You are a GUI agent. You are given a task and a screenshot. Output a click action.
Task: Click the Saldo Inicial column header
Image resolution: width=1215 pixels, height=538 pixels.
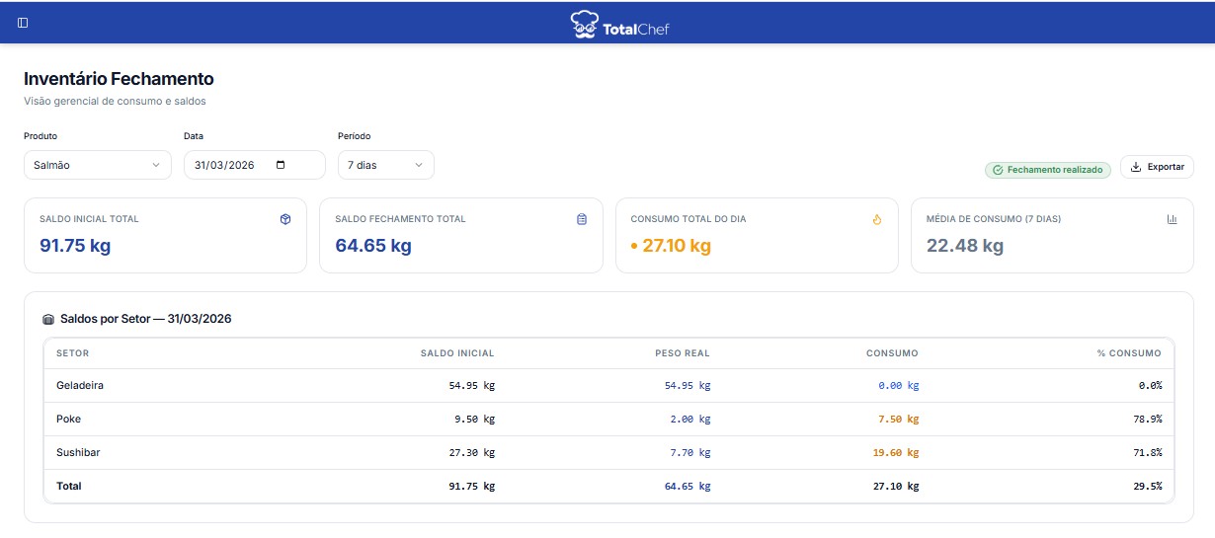456,353
